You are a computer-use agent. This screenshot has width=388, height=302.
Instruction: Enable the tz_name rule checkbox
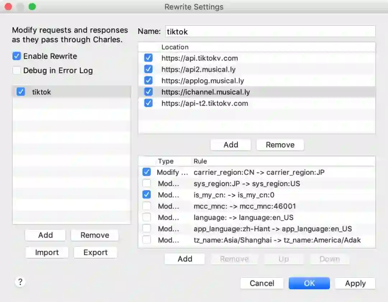(x=147, y=240)
